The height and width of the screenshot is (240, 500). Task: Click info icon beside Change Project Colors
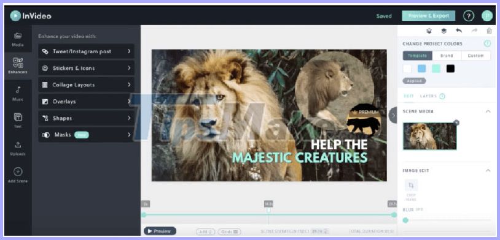(x=487, y=43)
